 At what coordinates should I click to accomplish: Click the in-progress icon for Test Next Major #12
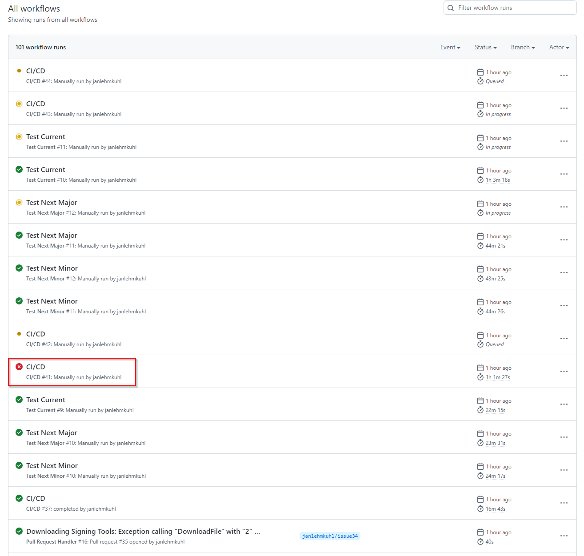tap(19, 202)
